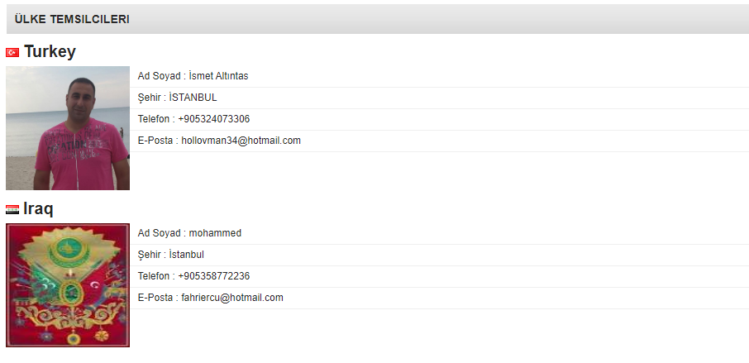Image resolution: width=749 pixels, height=363 pixels.
Task: Click the 'E-Posta' label under Iraq
Action: (155, 298)
